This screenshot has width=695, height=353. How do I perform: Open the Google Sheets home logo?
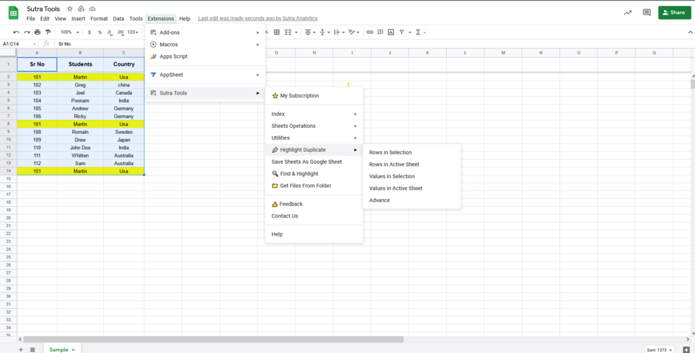click(13, 13)
